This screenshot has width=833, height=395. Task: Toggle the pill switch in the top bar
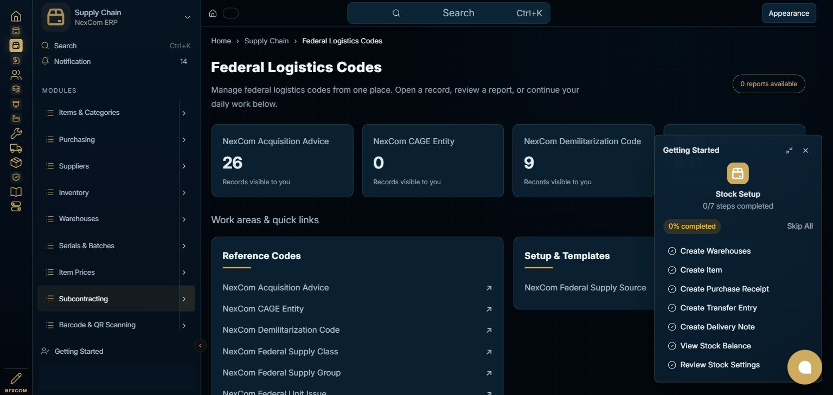coord(230,14)
